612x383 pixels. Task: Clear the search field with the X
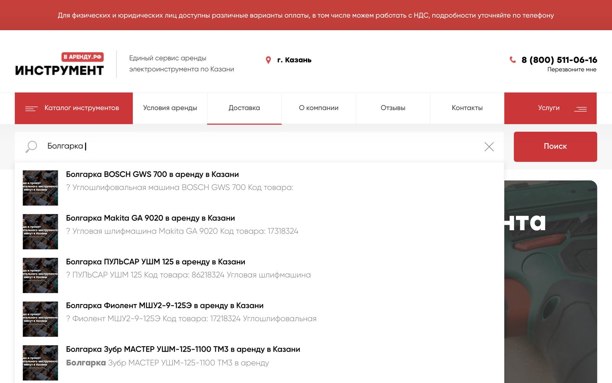pos(489,147)
